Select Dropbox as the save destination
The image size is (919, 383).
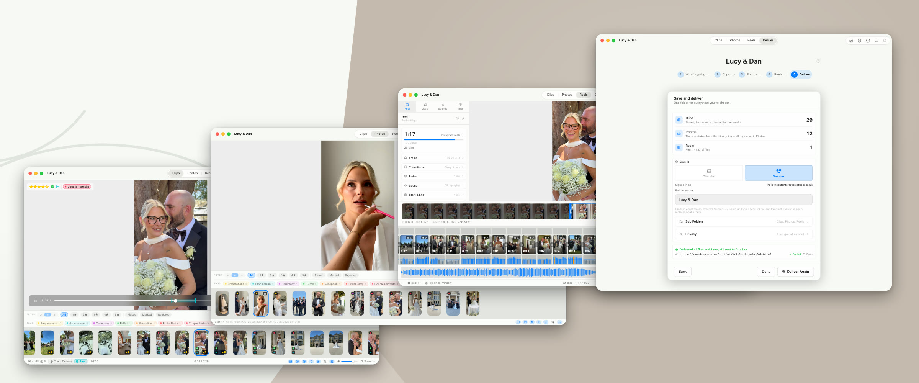tap(778, 173)
